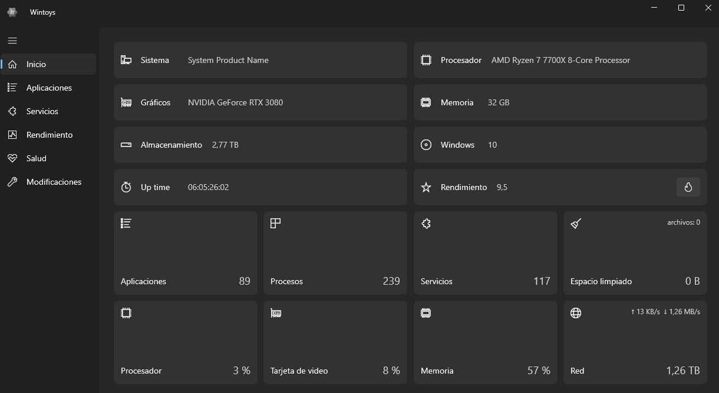Click the 1,26 TB network total
The height and width of the screenshot is (393, 719).
(x=683, y=371)
